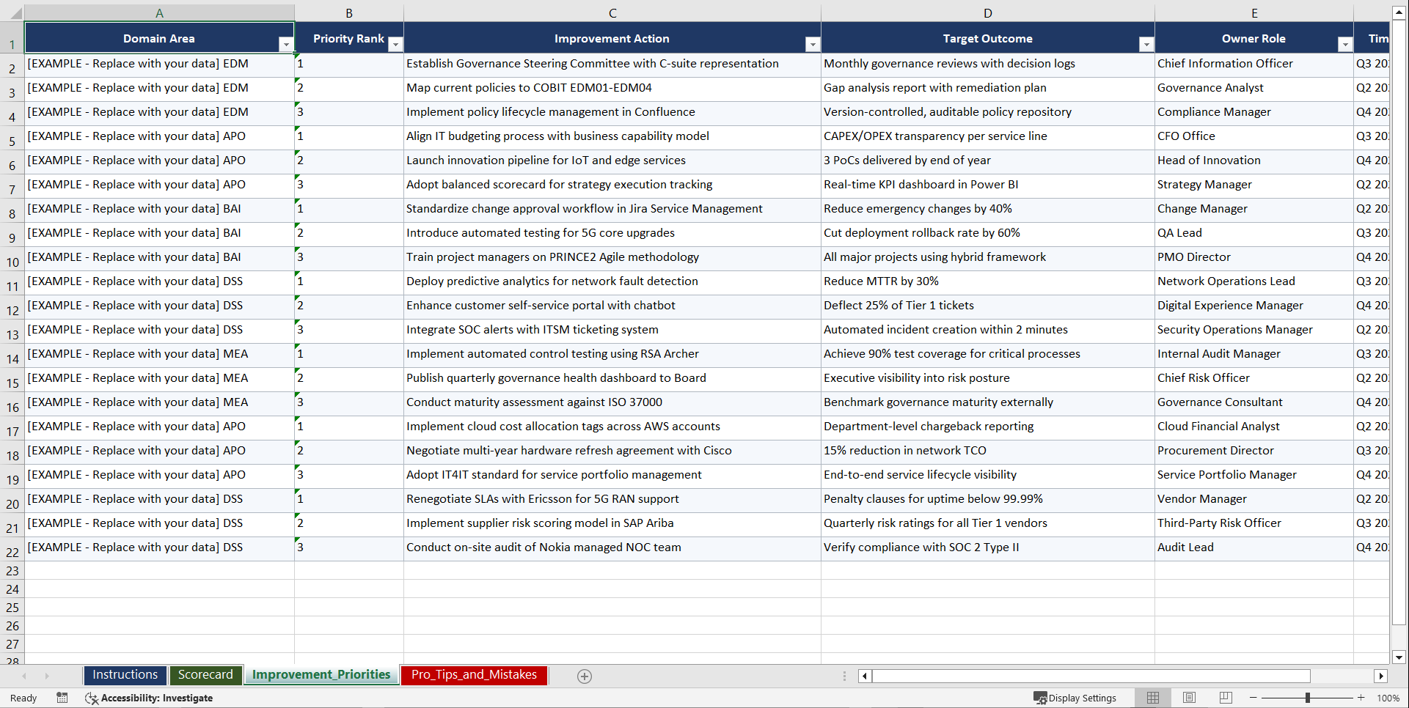The height and width of the screenshot is (708, 1409).
Task: Open the Domain Area filter dropdown
Action: pos(286,45)
